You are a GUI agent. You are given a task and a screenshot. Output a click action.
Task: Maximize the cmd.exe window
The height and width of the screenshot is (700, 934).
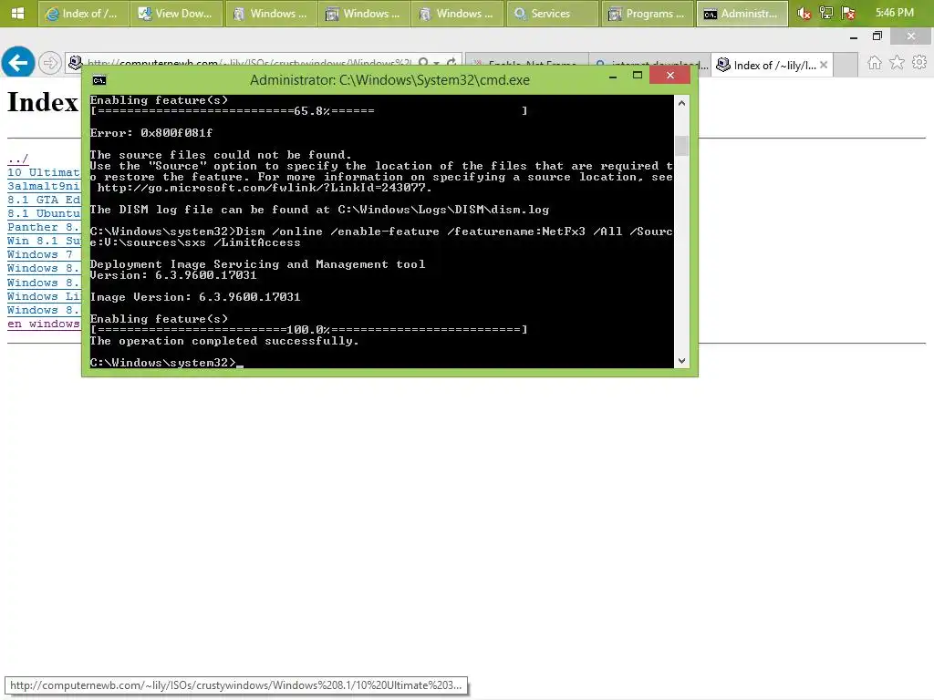(638, 76)
